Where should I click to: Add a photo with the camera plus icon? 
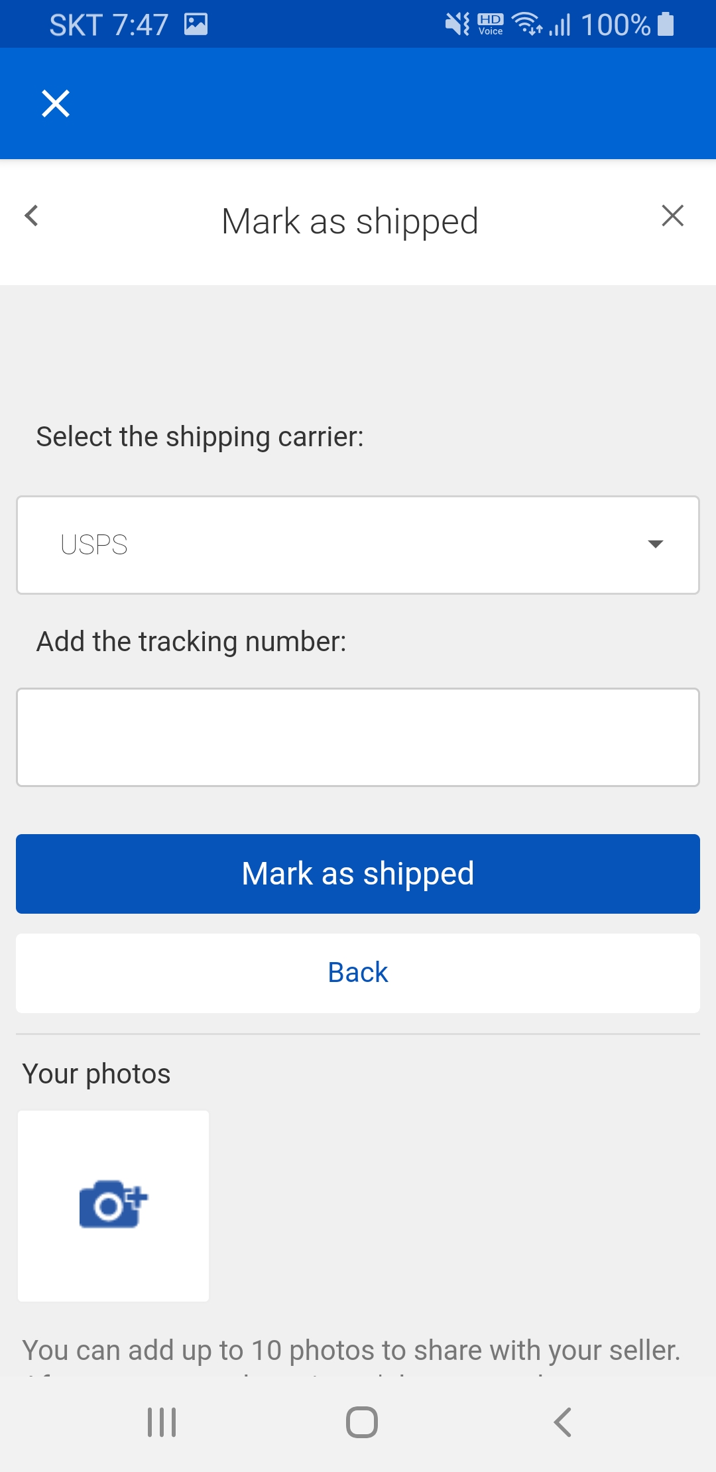coord(113,1205)
